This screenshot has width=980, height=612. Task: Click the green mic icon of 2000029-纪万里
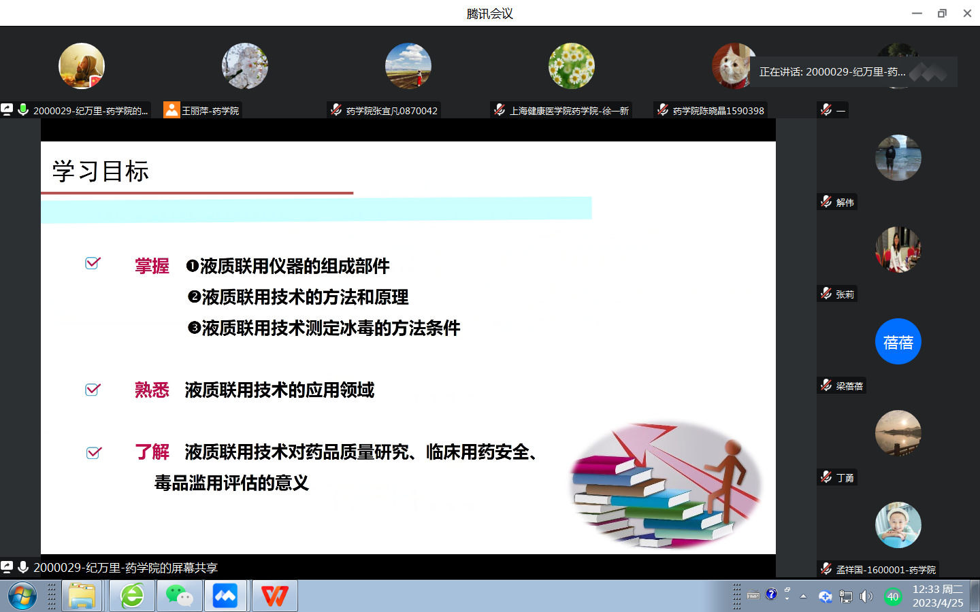23,110
